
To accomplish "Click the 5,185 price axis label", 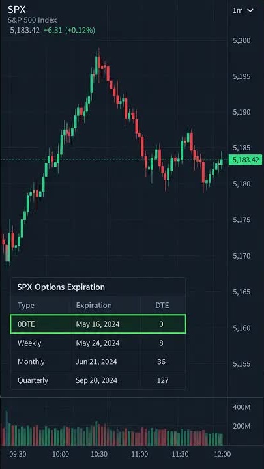I will (242, 148).
